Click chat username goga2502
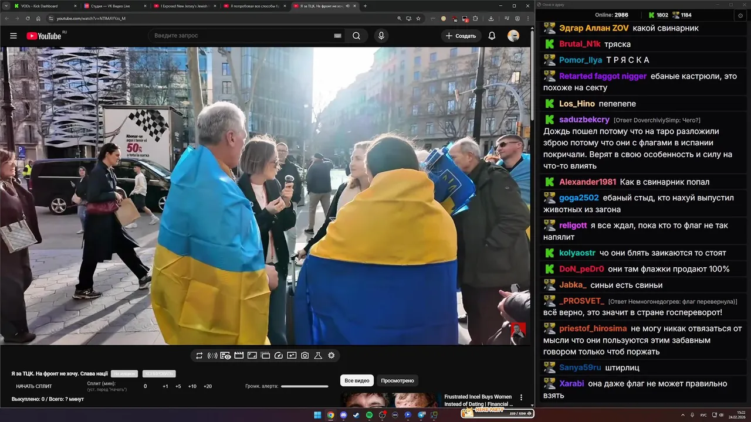 point(579,198)
